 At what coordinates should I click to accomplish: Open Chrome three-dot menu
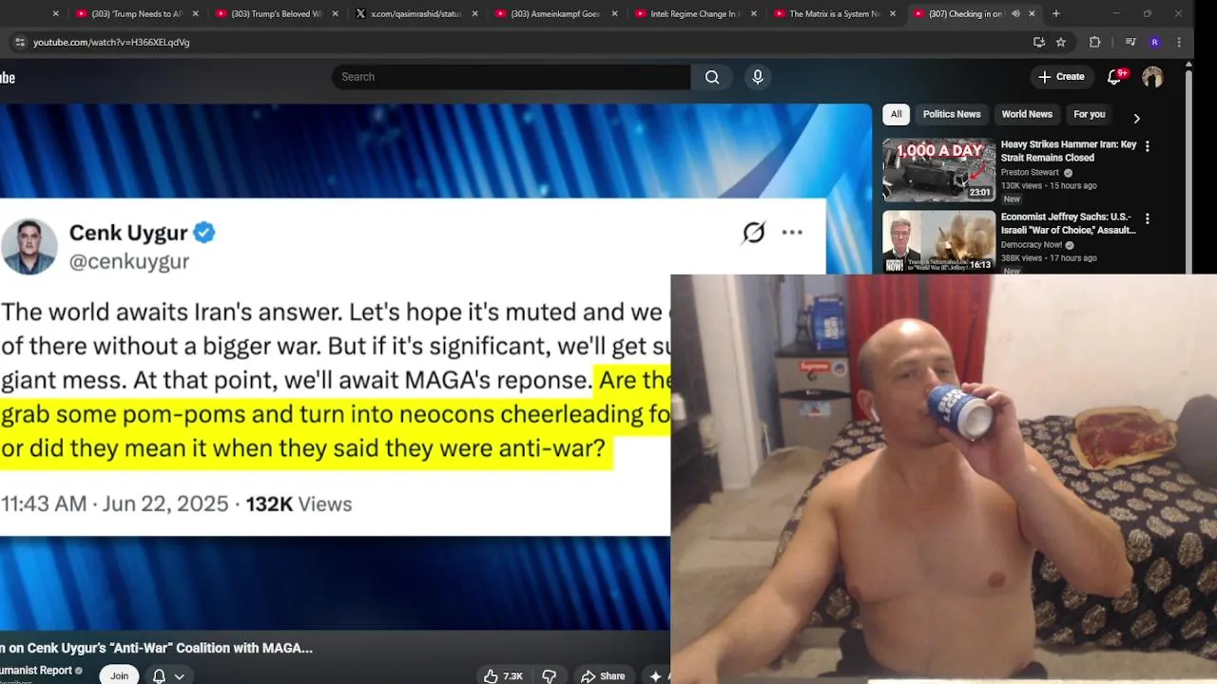coord(1179,42)
